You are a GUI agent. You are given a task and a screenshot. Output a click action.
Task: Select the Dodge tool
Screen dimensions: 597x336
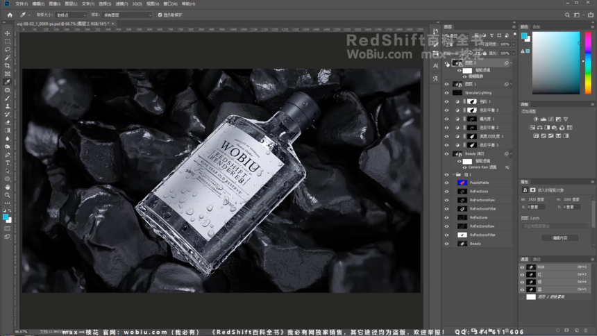(x=7, y=146)
